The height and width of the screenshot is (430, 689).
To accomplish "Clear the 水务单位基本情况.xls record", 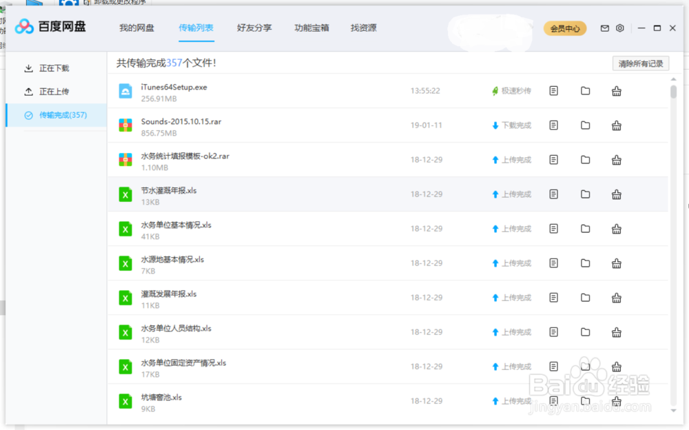I will pos(617,229).
